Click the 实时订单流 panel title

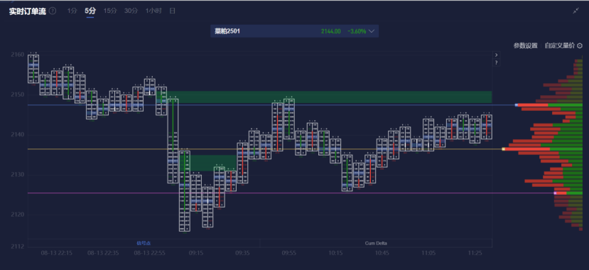coord(28,11)
